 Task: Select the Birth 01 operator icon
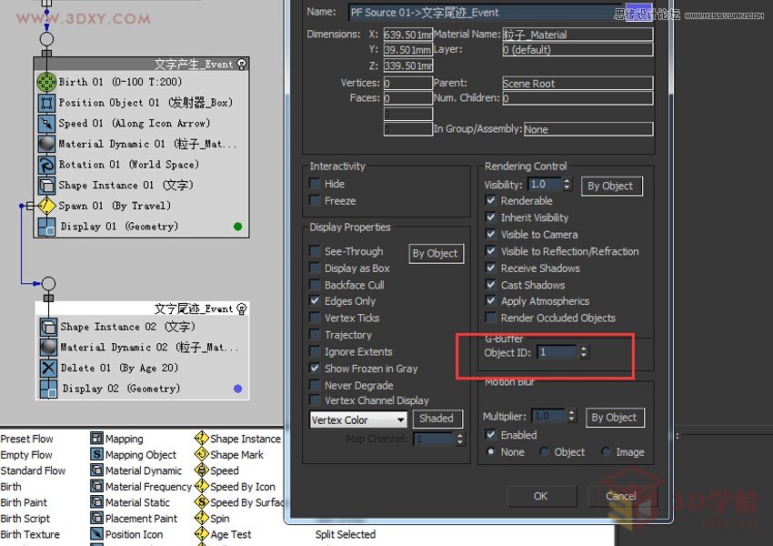[x=46, y=82]
